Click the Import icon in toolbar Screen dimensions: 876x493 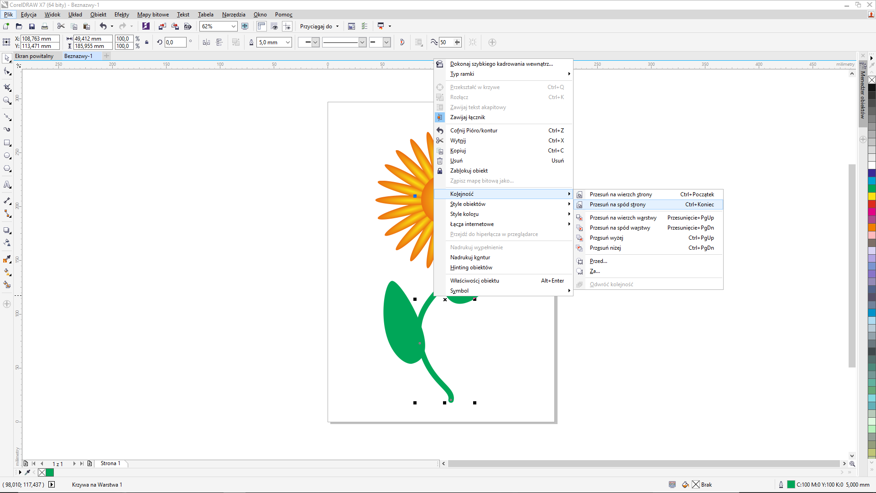click(162, 26)
